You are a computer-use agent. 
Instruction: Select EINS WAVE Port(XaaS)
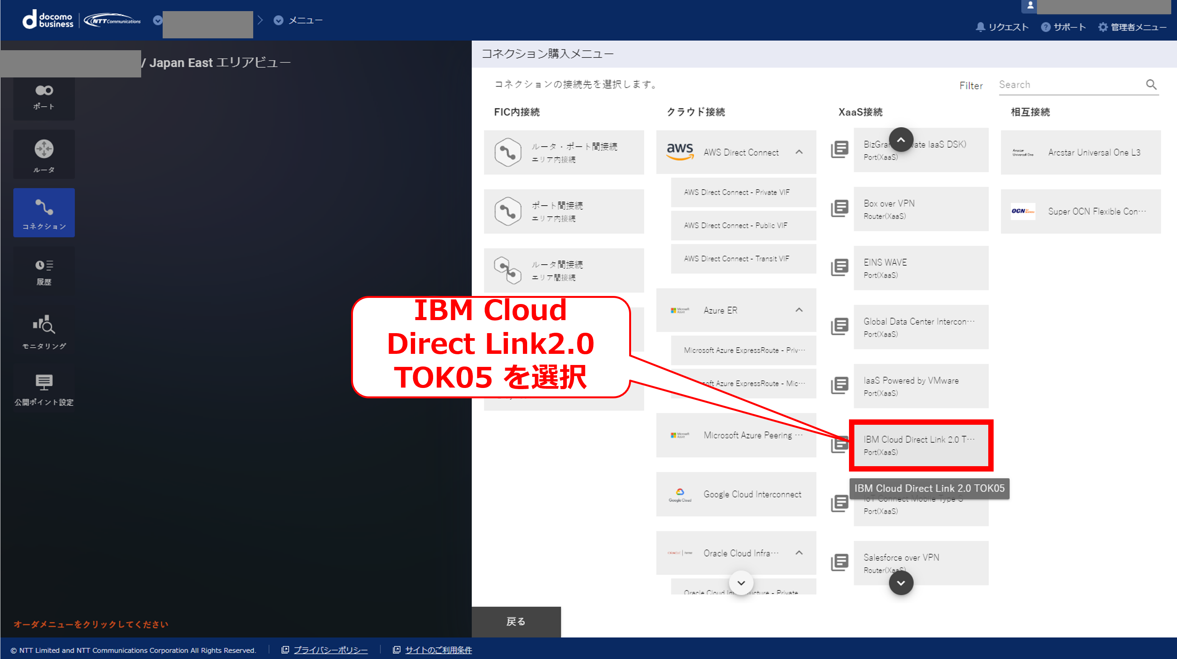pyautogui.click(x=921, y=268)
